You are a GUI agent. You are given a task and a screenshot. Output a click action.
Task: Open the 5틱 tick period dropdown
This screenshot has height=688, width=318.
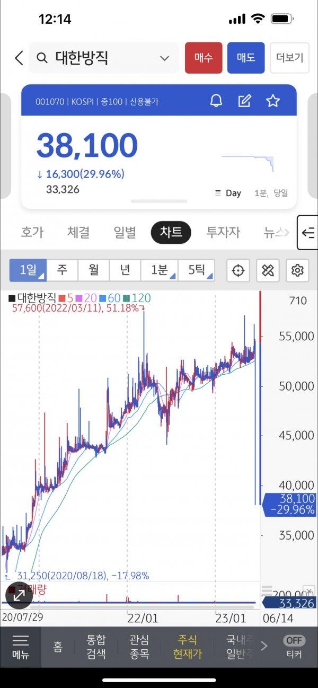[197, 270]
